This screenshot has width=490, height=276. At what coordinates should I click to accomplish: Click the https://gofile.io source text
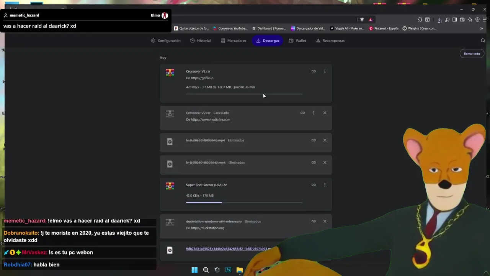tap(202, 78)
